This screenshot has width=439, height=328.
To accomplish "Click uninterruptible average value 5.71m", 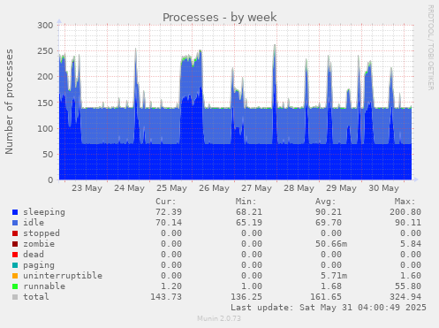I will pos(334,276).
